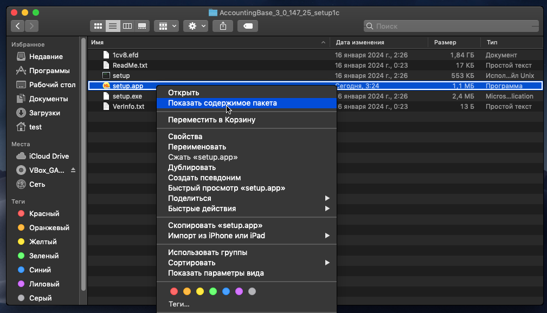
Task: Choose Открыть in the context menu
Action: point(247,93)
